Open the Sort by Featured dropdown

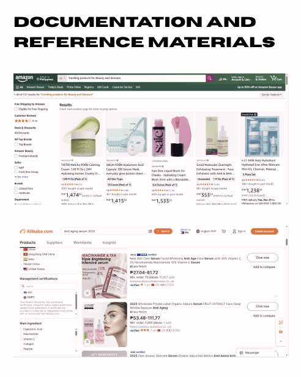272,95
